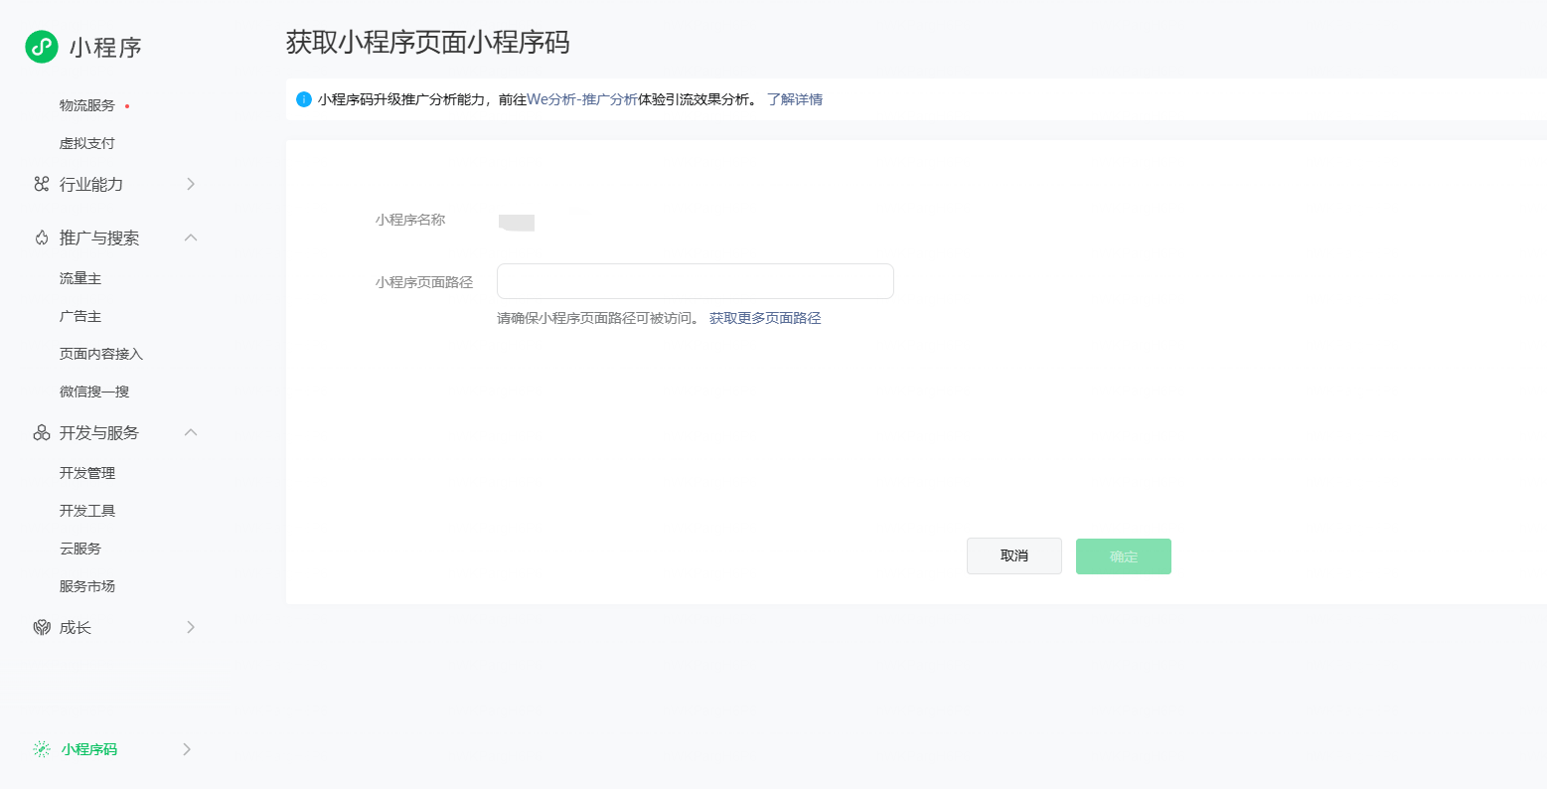Open the 了解详情 link
This screenshot has height=789, width=1547.
coord(795,99)
